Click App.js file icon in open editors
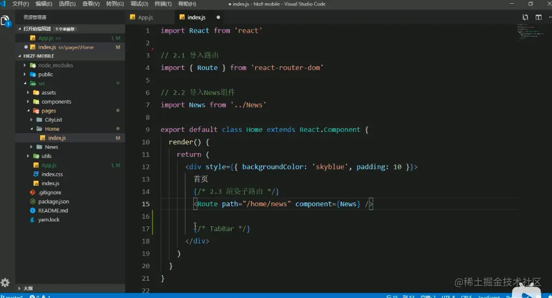 (x=33, y=38)
